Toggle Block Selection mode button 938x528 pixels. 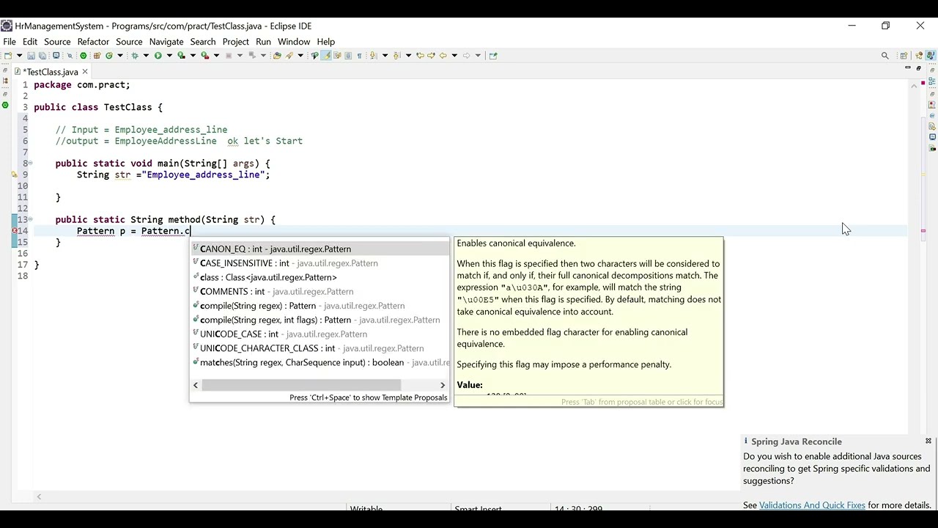[348, 55]
